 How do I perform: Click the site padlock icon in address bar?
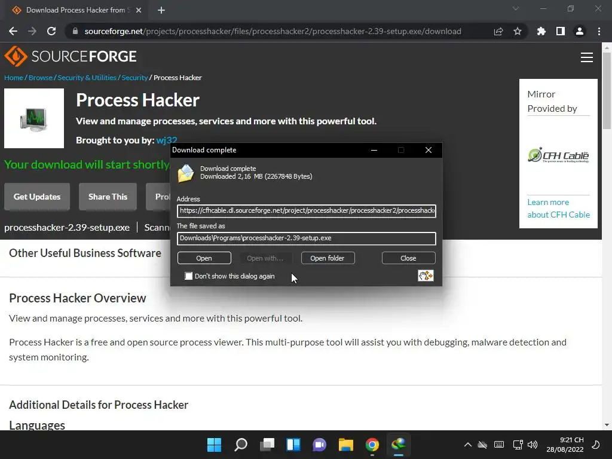(x=75, y=31)
